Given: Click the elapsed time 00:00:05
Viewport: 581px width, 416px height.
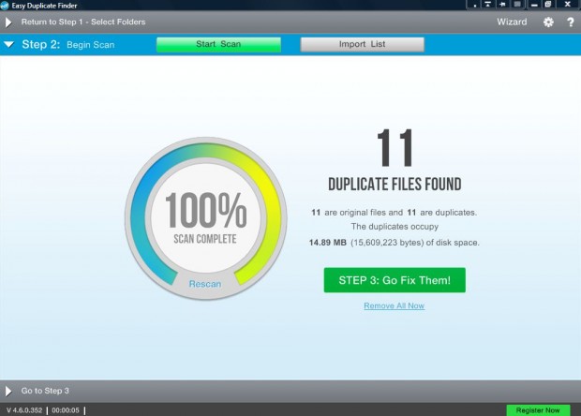Looking at the screenshot, I should [x=66, y=410].
